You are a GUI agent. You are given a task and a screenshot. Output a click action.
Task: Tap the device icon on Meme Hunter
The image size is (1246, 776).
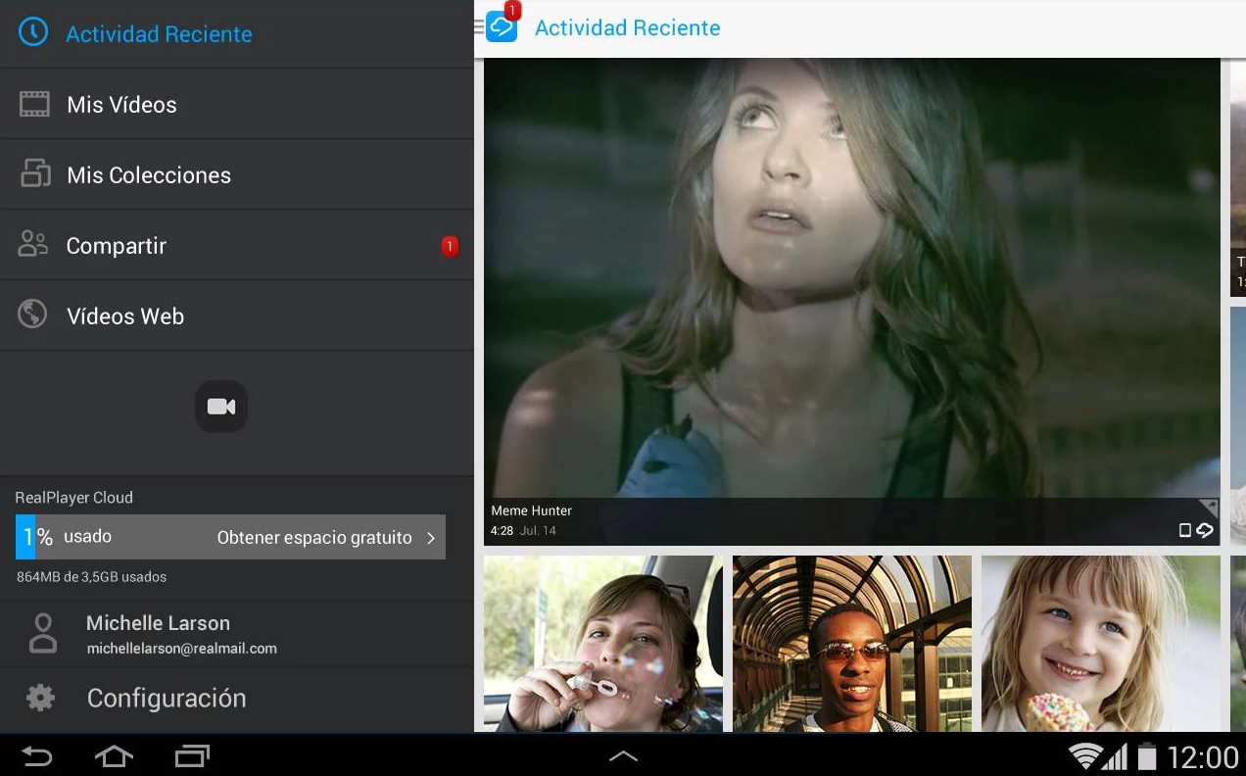coord(1185,530)
